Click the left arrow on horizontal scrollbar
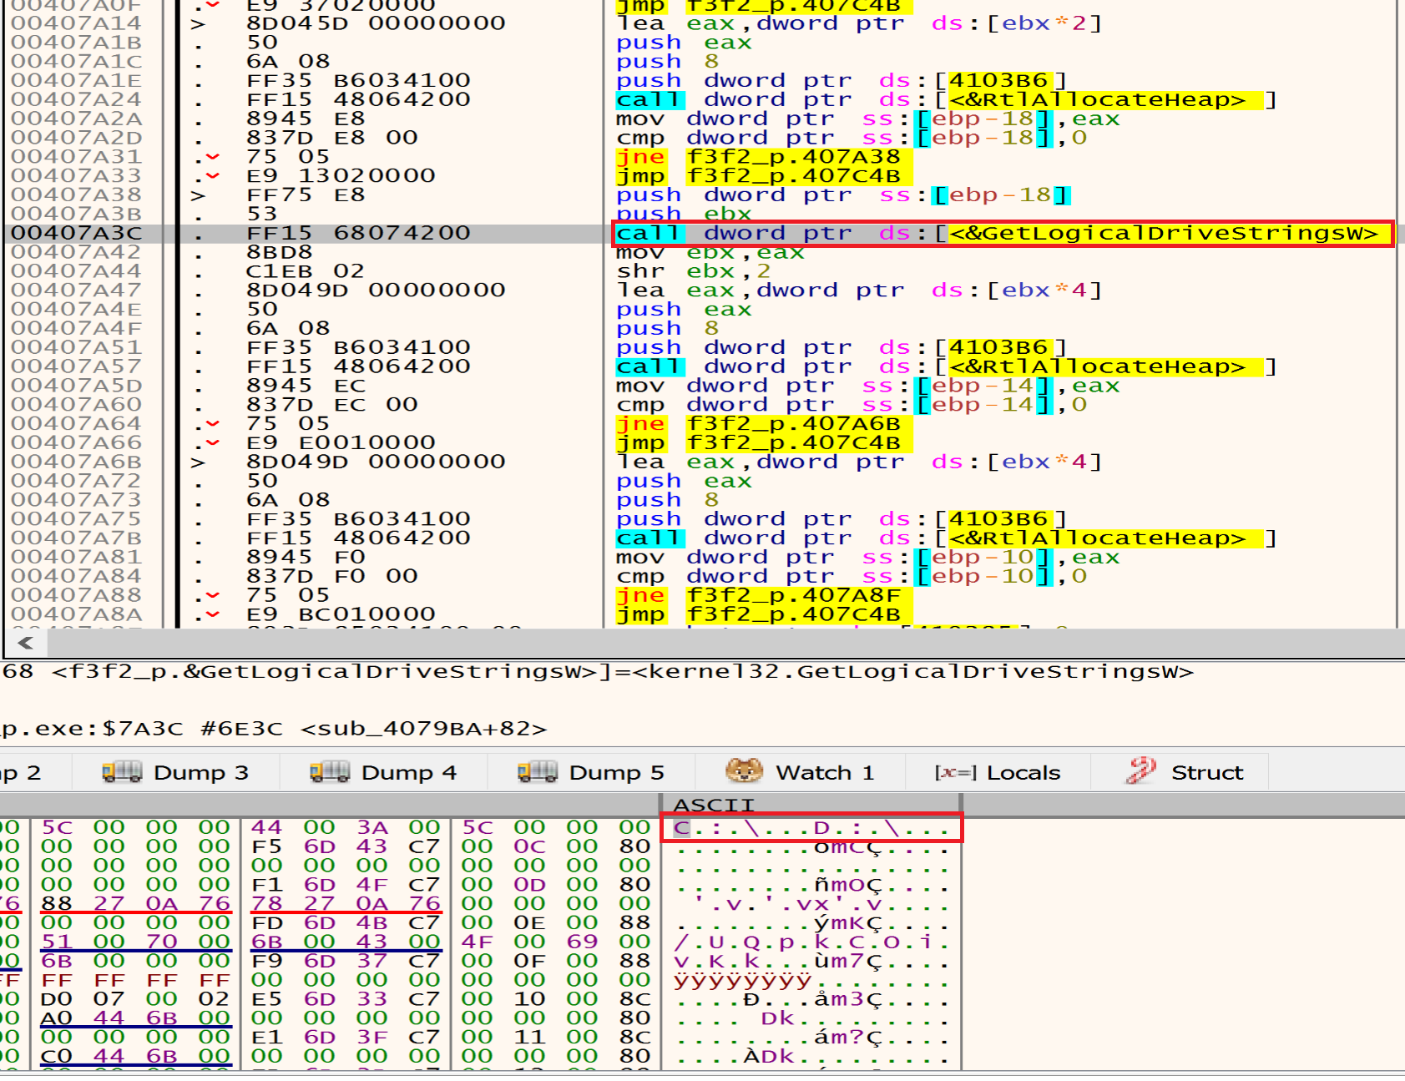This screenshot has width=1405, height=1081. [25, 643]
